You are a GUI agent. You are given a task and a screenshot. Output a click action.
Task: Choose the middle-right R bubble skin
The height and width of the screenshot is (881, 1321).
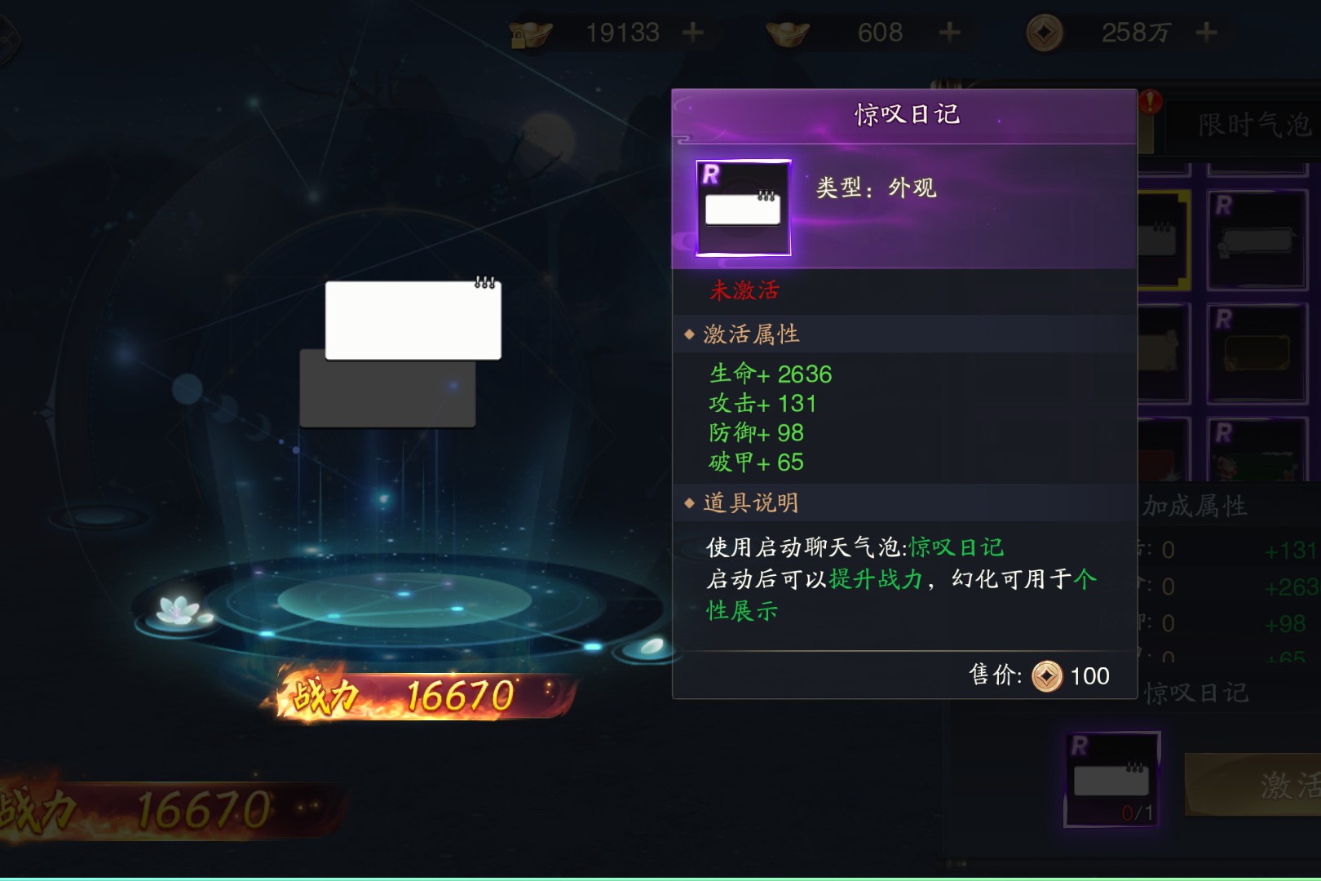pos(1257,353)
